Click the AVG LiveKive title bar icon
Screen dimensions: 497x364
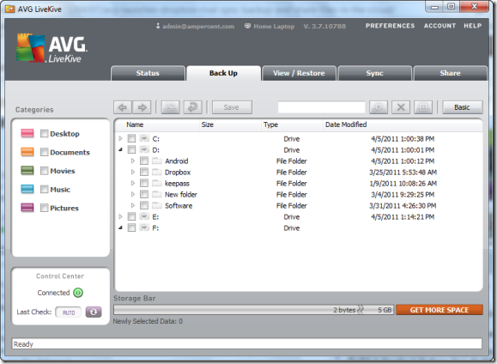pyautogui.click(x=9, y=9)
